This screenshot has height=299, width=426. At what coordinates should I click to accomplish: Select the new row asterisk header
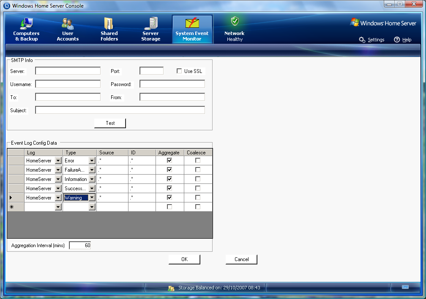pyautogui.click(x=16, y=207)
